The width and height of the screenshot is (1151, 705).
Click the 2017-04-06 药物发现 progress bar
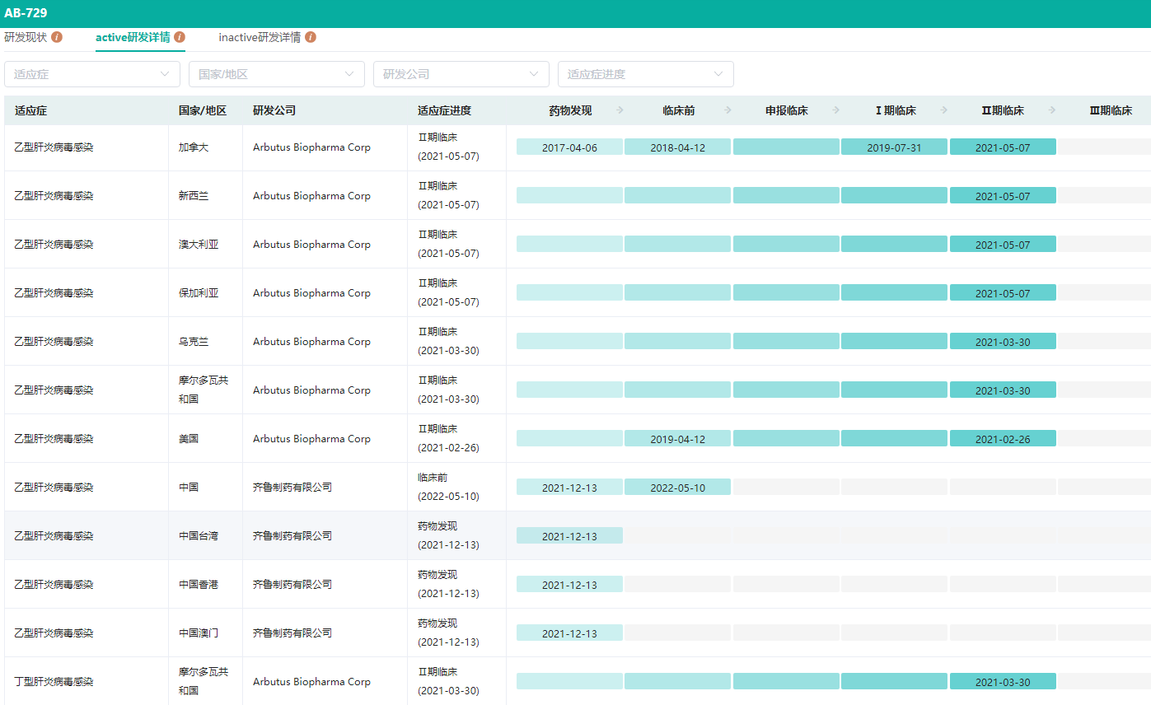coord(569,147)
